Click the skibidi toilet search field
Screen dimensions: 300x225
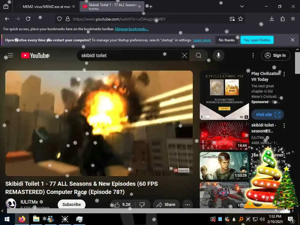(130, 55)
